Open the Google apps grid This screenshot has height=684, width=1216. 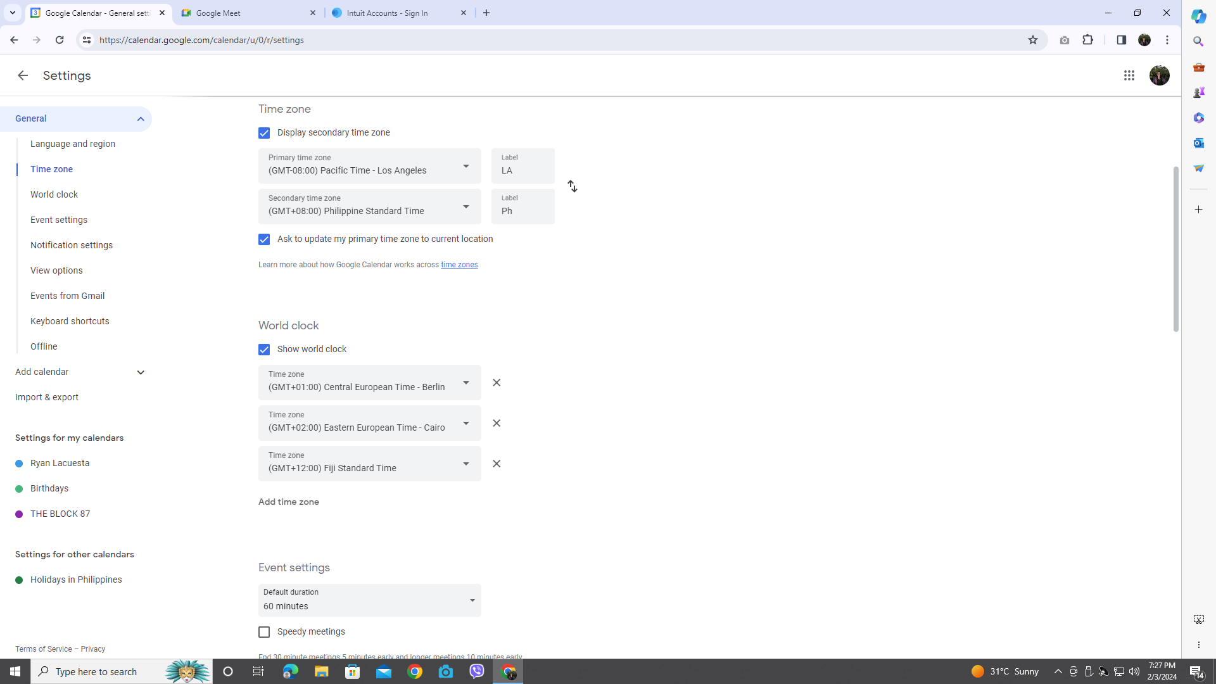(x=1129, y=75)
